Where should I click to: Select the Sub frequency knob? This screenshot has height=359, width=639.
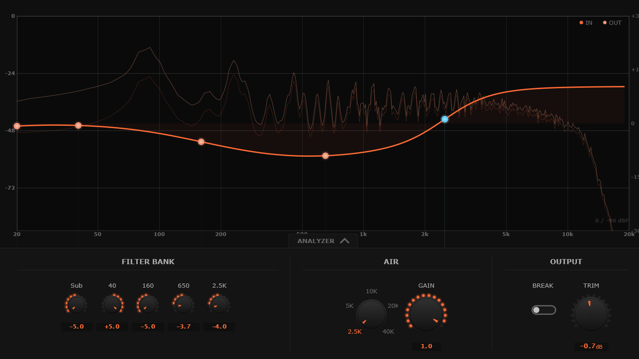point(76,304)
